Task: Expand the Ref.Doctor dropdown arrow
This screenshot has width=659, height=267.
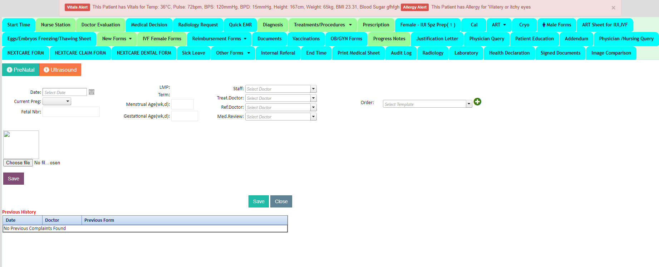Action: pos(314,108)
